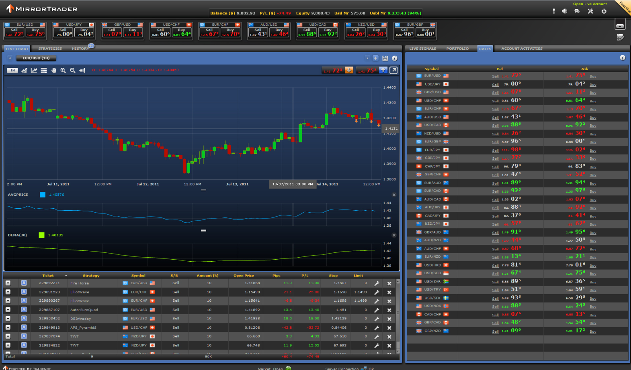
Task: Expand dropdown for ticket 329853452
Action: [8, 318]
